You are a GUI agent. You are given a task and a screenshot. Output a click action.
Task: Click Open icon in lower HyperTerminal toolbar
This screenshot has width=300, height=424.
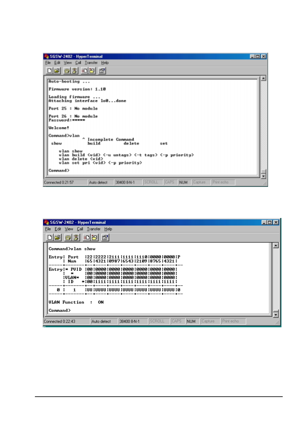click(x=57, y=237)
